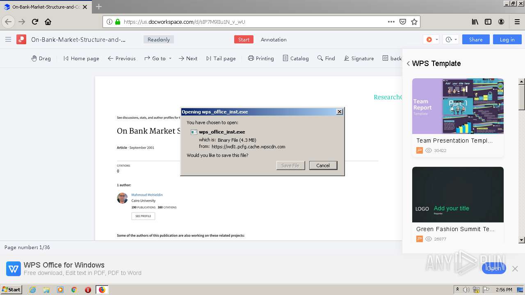Open Firefox application menu
Image resolution: width=525 pixels, height=295 pixels.
coord(517,22)
